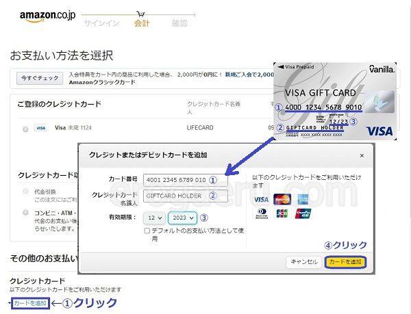This screenshot has width=411, height=314.
Task: Click the お支払い方法を選択 heading
Action: 62,55
